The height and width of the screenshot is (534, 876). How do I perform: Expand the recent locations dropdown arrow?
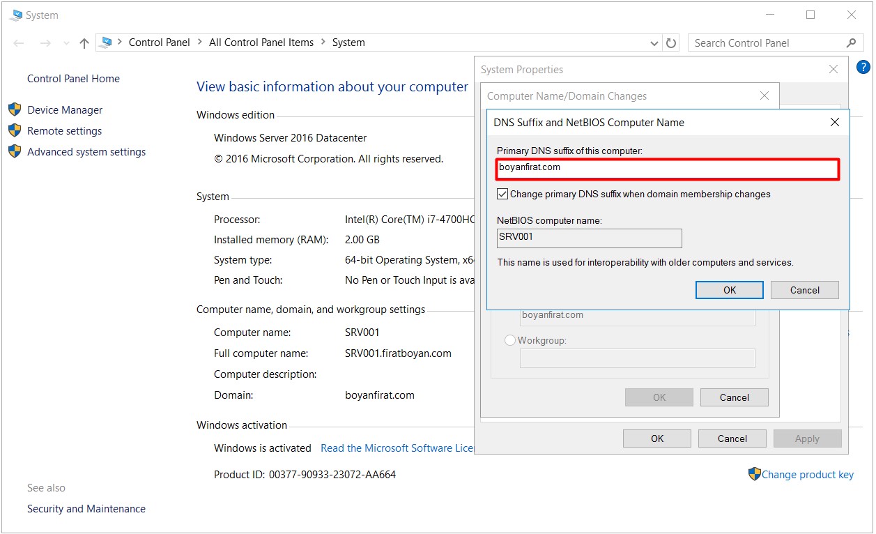[x=66, y=43]
